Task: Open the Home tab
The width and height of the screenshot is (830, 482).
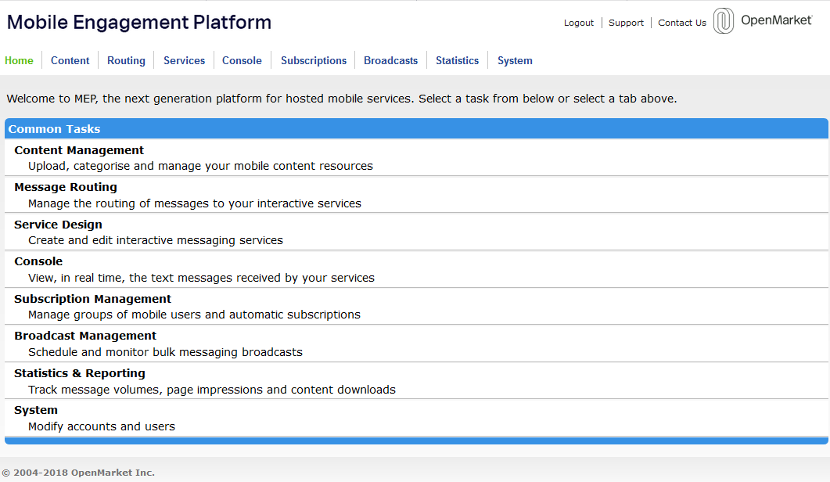Action: [19, 60]
